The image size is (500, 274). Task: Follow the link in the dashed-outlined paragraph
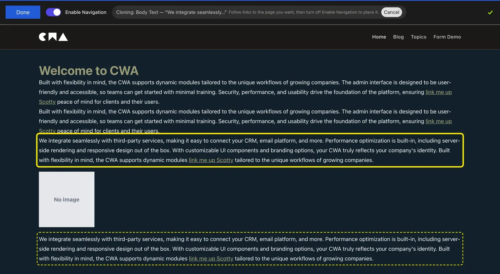[211, 259]
